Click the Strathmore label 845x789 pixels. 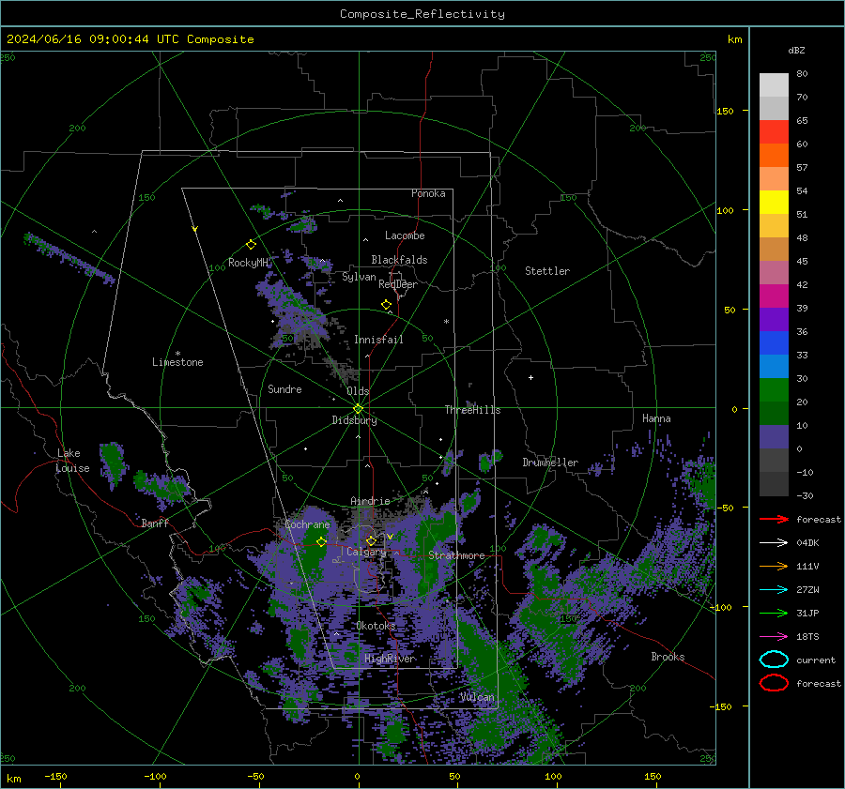456,555
